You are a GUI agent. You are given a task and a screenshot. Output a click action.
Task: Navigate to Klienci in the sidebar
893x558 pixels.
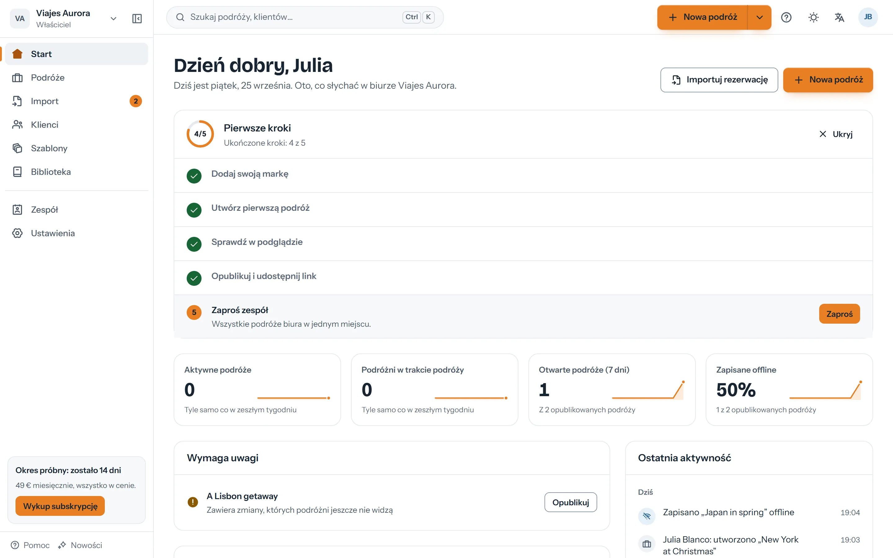(77, 125)
